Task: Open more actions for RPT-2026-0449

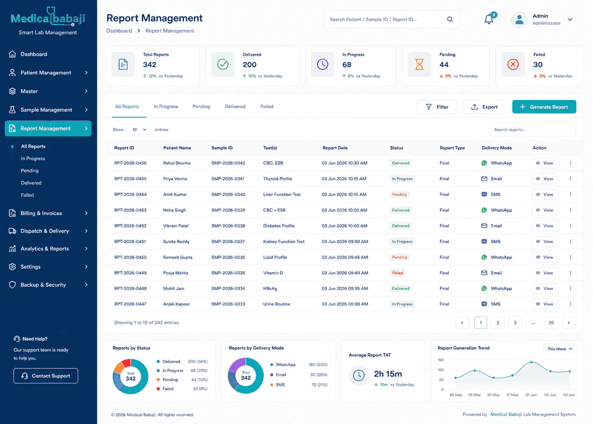Action: 570,273
